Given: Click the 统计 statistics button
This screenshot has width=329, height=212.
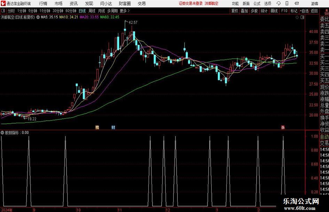Looking at the screenshot, I should (264, 11).
